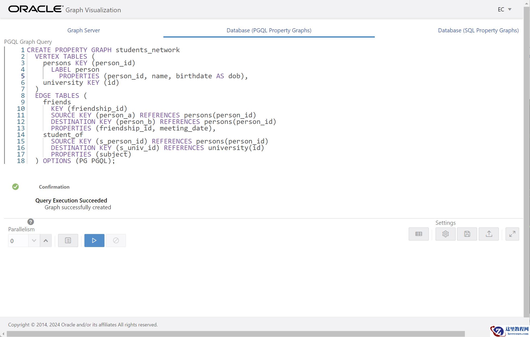Open the EC user dropdown
Screen dimensions: 530x337
tap(504, 10)
